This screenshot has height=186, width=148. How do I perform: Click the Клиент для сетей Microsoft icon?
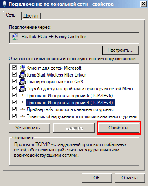pyautogui.click(x=22, y=68)
